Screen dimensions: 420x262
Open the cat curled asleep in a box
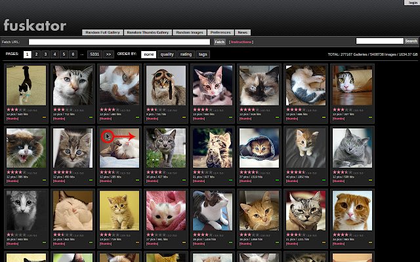coord(306,85)
